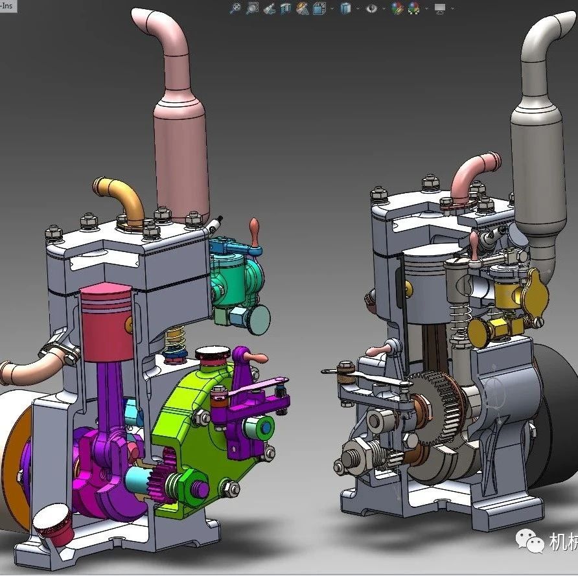This screenshot has width=578, height=576.
Task: Click the Display Style icon
Action: pos(345,8)
